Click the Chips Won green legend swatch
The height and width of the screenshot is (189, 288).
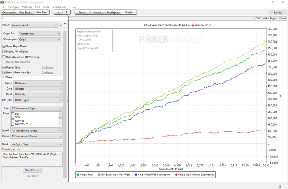pos(79,175)
